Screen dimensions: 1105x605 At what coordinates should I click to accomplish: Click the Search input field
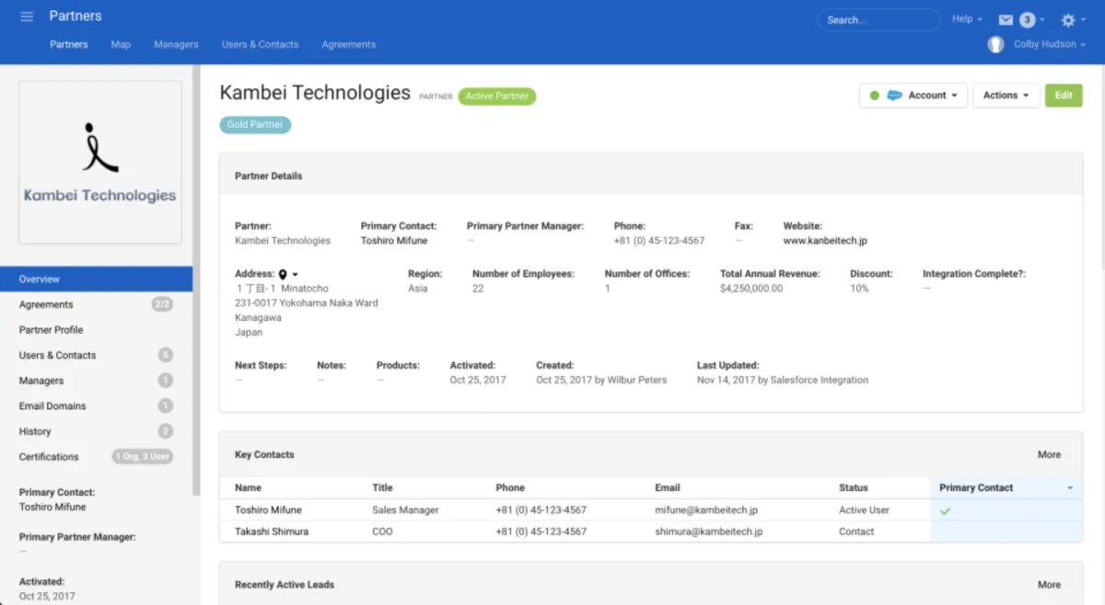point(878,19)
